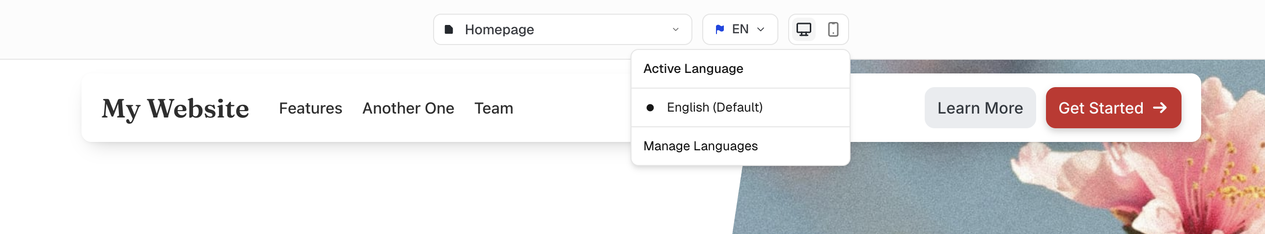Viewport: 1265px width, 234px height.
Task: Switch to mobile preview mode
Action: 833,29
